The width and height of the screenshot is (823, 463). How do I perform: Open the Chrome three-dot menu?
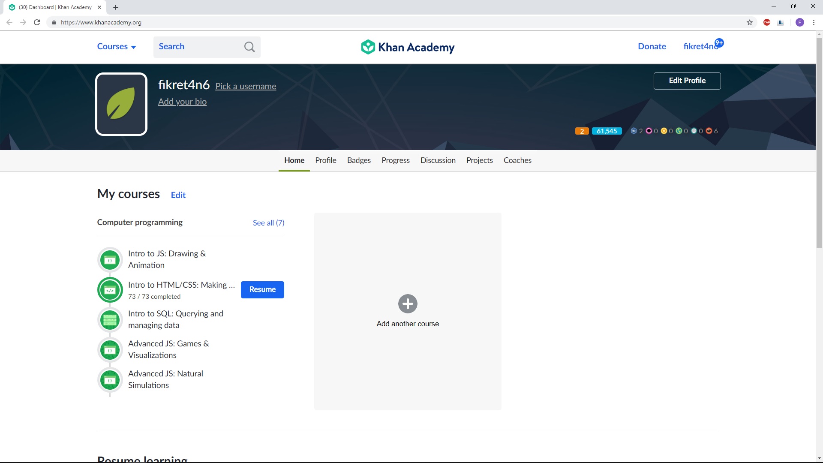pos(814,22)
